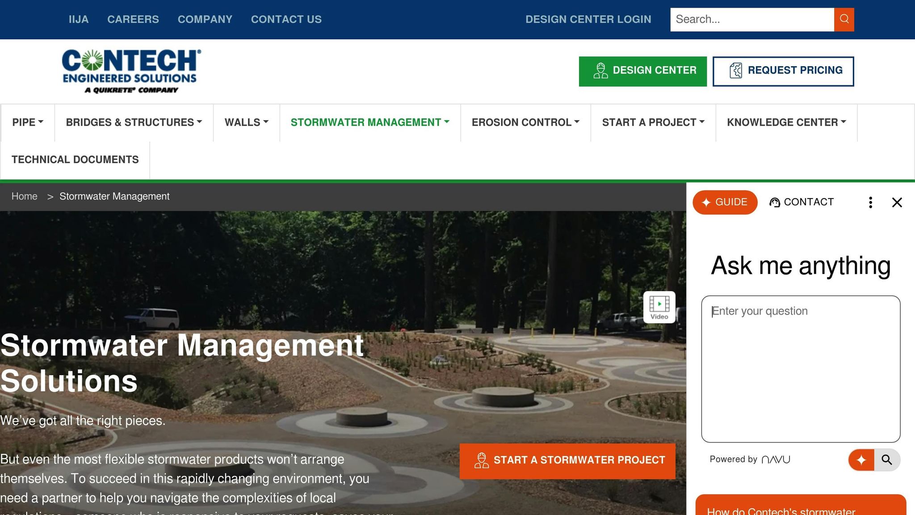Expand the KNOWLEDGE CENTER dropdown
This screenshot has height=515, width=915.
point(786,122)
